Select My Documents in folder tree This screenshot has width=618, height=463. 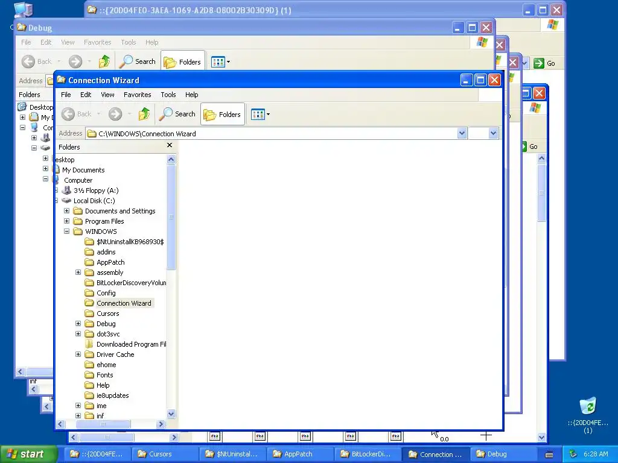click(x=83, y=170)
